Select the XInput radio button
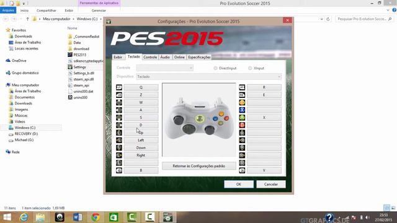This screenshot has width=397, height=223. pos(250,68)
